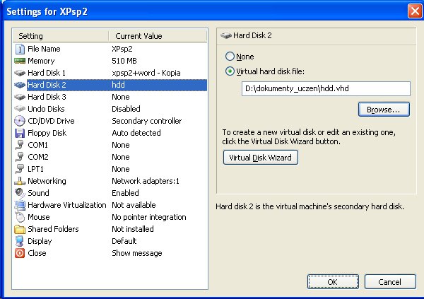Image resolution: width=424 pixels, height=299 pixels.
Task: Click the File Name setting icon
Action: (x=20, y=49)
